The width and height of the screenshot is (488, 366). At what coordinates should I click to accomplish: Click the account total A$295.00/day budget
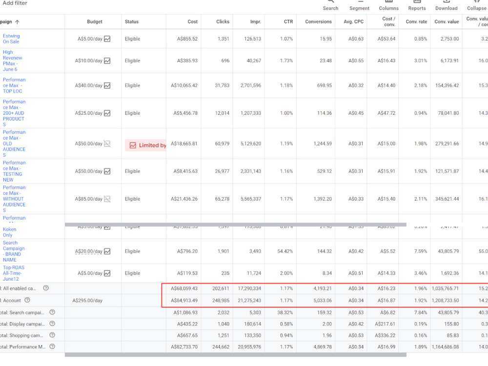point(87,301)
